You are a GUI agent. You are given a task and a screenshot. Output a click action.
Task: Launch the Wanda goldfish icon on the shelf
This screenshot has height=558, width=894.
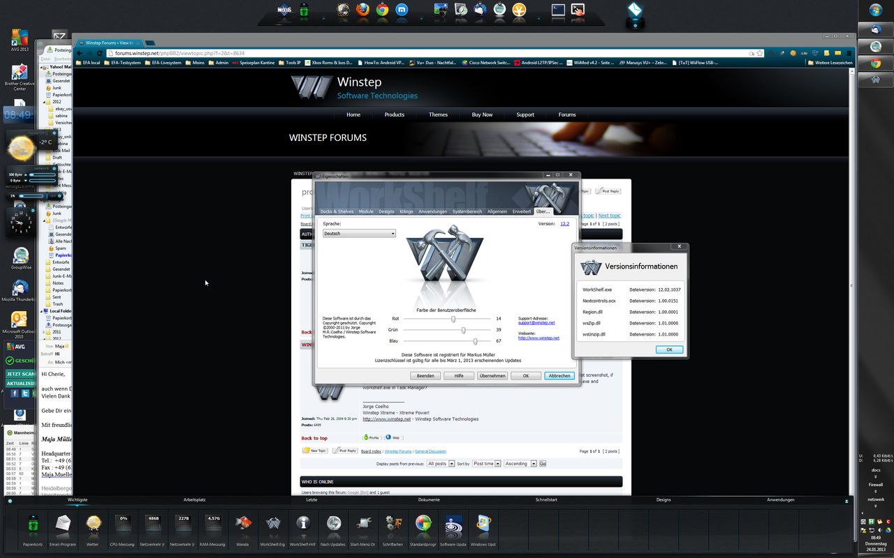click(x=242, y=524)
